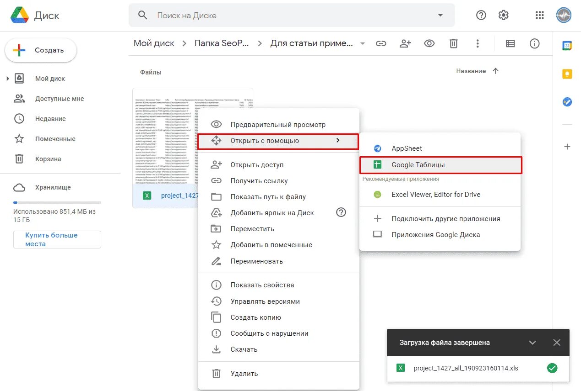Screen dimensions: 581x391
Task: Open Google Calendar side panel icon
Action: coord(567,45)
